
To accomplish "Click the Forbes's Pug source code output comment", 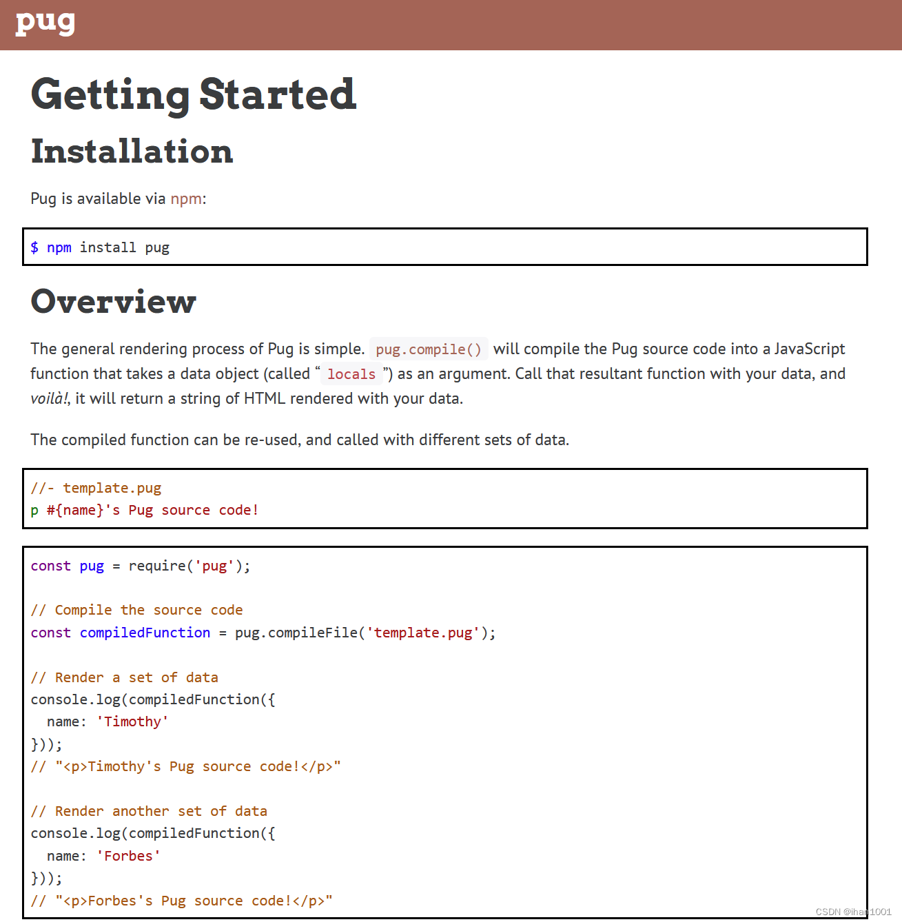I will click(181, 901).
